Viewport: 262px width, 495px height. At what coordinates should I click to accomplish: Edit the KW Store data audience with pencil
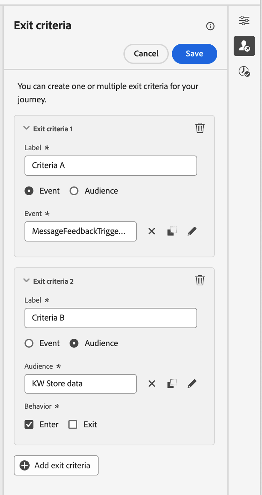click(x=192, y=384)
